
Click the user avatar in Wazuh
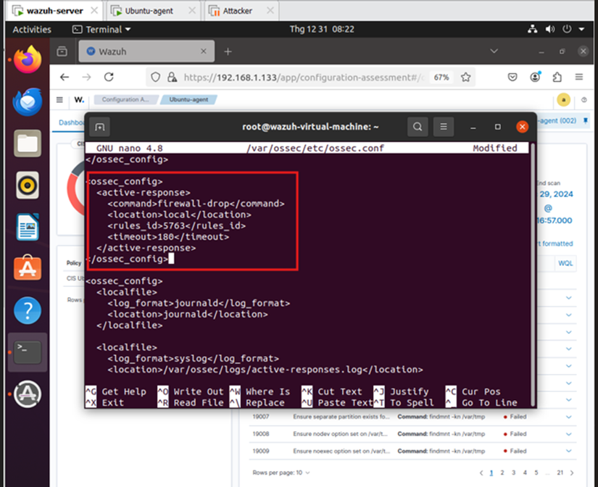[563, 100]
